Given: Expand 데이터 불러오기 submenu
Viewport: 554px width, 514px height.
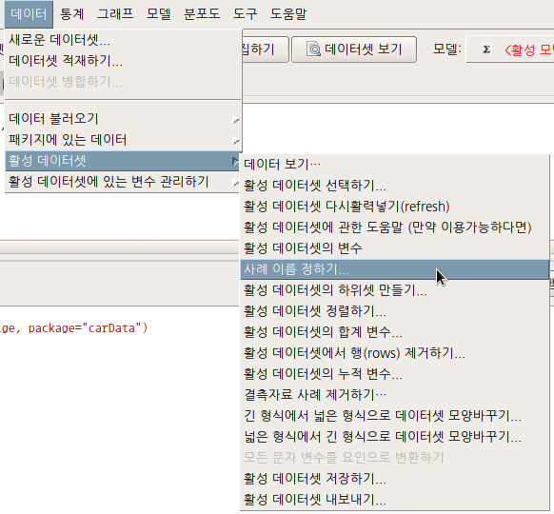Looking at the screenshot, I should coord(123,119).
